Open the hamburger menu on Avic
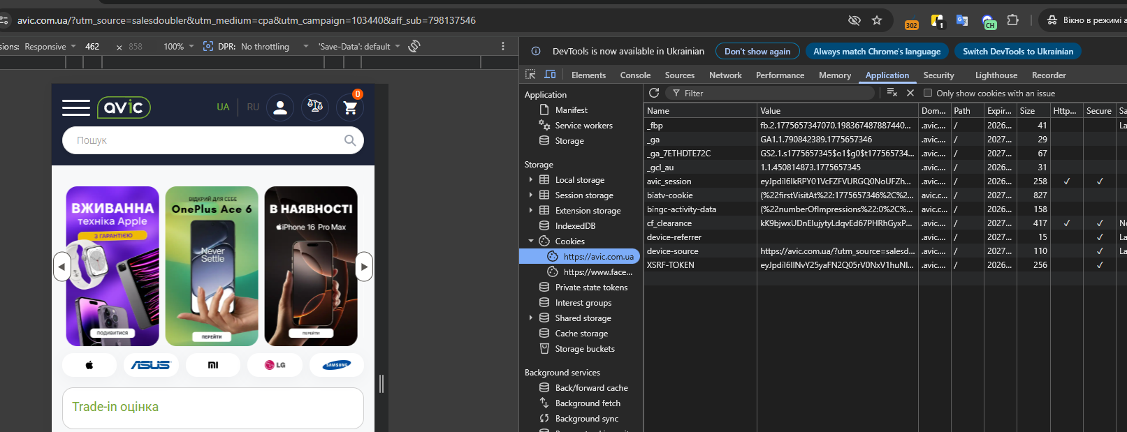The image size is (1127, 432). tap(75, 107)
